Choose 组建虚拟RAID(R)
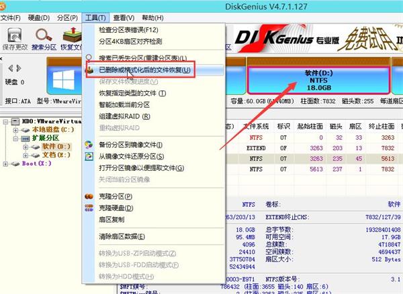This screenshot has height=294, width=403. [x=124, y=116]
